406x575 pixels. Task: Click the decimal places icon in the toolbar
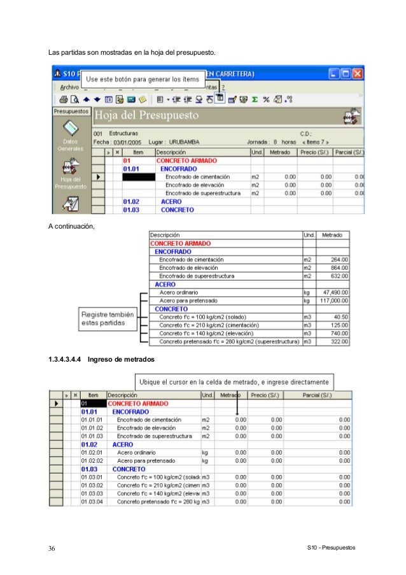click(289, 99)
